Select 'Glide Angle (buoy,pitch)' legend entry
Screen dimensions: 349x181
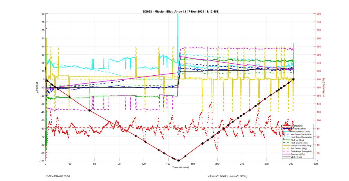302,151
